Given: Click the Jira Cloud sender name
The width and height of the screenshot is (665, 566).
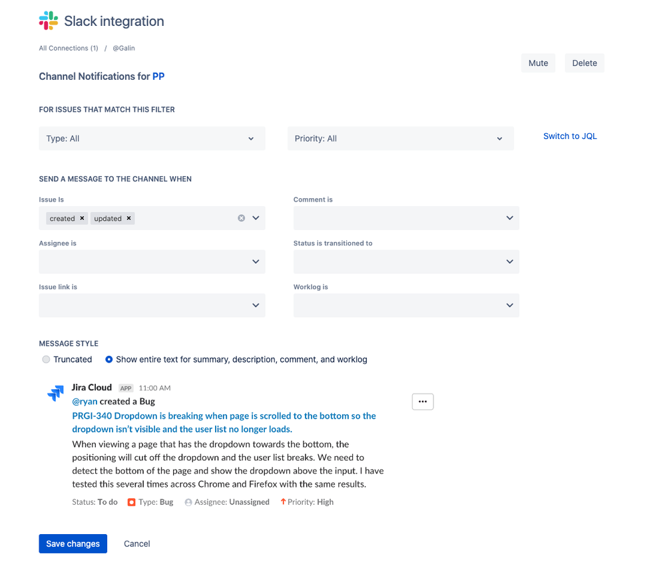Looking at the screenshot, I should pos(92,387).
